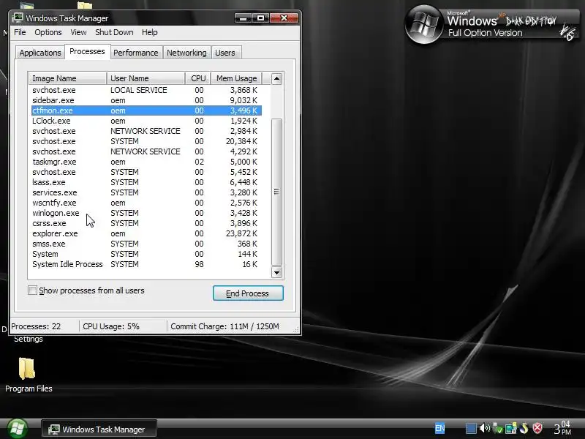Open the View menu
This screenshot has width=585, height=439.
tap(78, 32)
